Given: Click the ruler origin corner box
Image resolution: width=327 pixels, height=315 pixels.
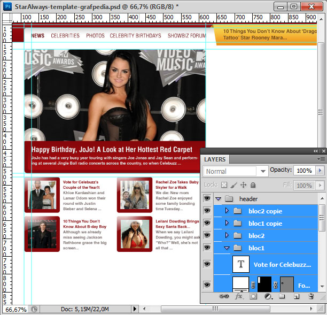Looking at the screenshot, I should [x=7, y=18].
